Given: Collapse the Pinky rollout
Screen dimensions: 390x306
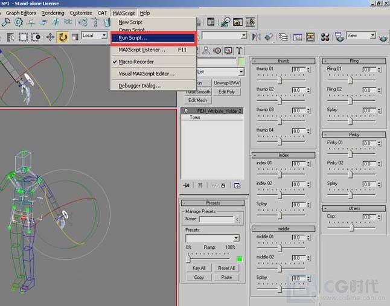Looking at the screenshot, I should pyautogui.click(x=354, y=135).
